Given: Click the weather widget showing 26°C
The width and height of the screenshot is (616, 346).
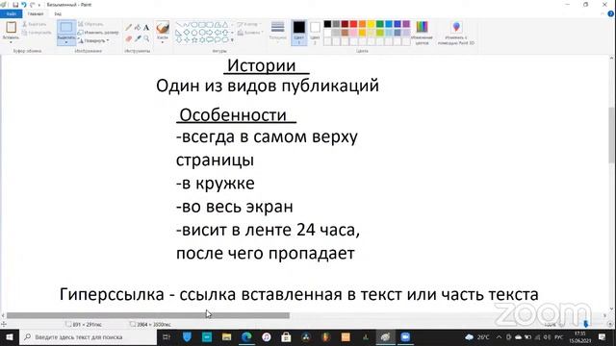Looking at the screenshot, I should tap(477, 337).
